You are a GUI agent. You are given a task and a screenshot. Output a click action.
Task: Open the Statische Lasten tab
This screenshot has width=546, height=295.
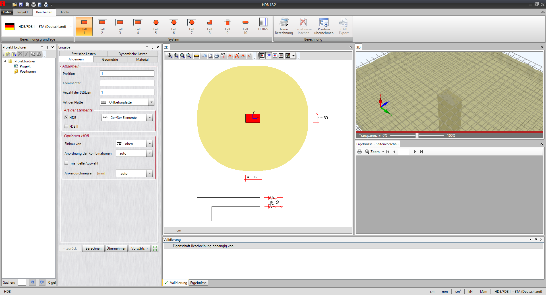83,54
